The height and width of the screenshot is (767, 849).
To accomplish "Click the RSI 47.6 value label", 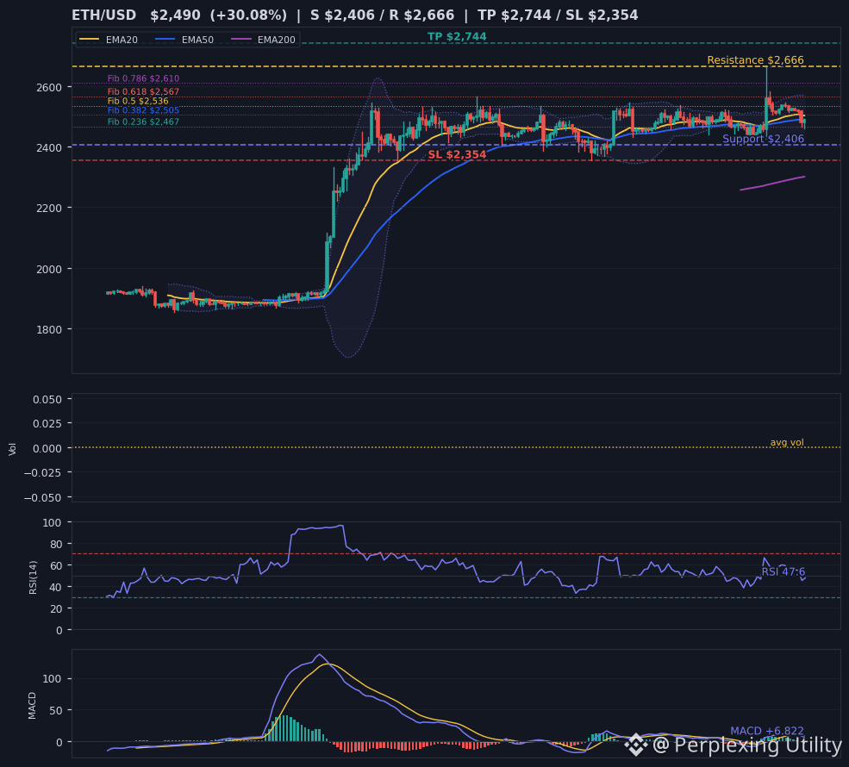I will (783, 572).
